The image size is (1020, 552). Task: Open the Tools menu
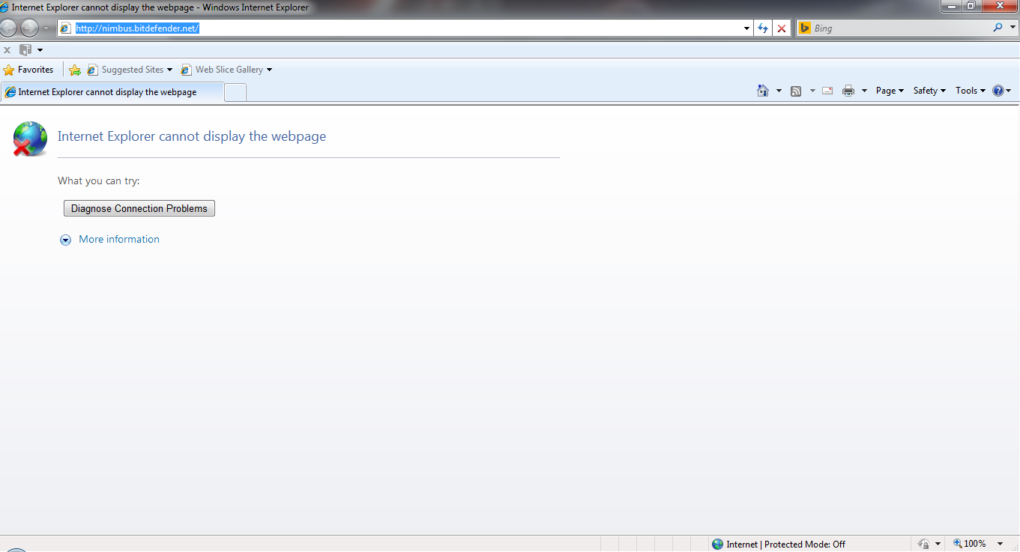(x=971, y=91)
